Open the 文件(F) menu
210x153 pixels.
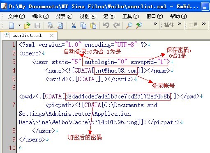coord(16,16)
